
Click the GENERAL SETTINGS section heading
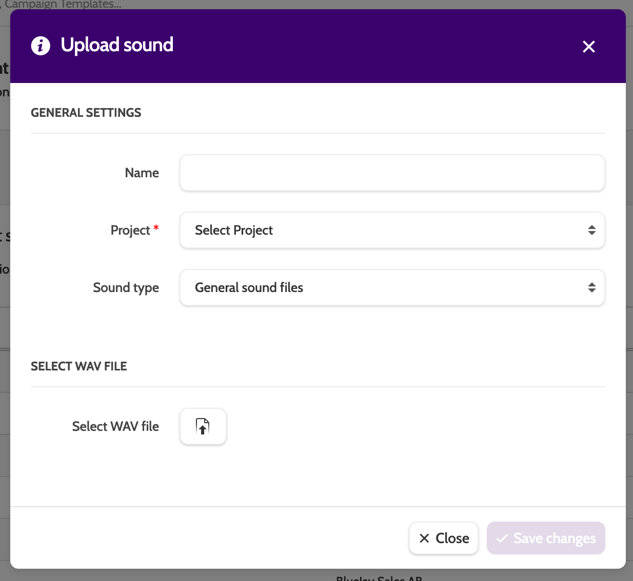pyautogui.click(x=86, y=113)
